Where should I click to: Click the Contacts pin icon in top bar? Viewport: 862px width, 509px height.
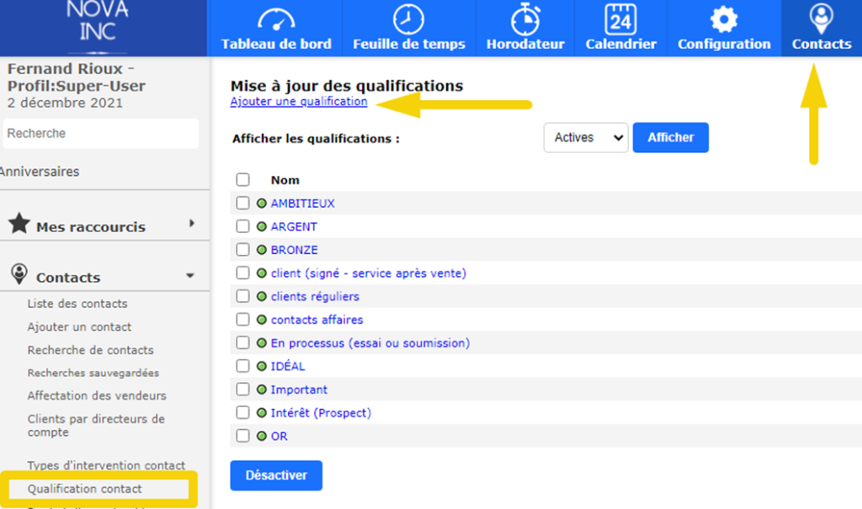[x=821, y=19]
